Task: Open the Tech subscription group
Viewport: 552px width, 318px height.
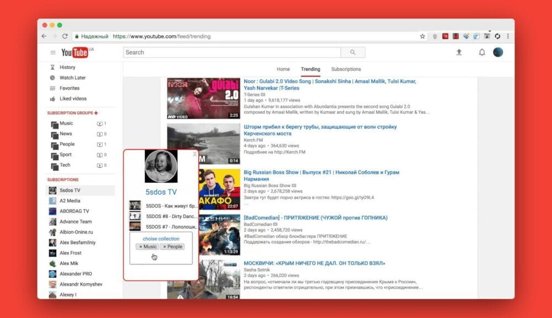Action: [65, 165]
